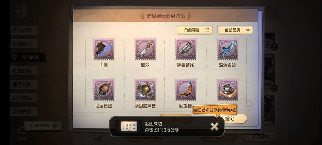Open 我的收集 tab in sidebar
Image resolution: width=322 pixels, height=145 pixels.
pyautogui.click(x=28, y=57)
